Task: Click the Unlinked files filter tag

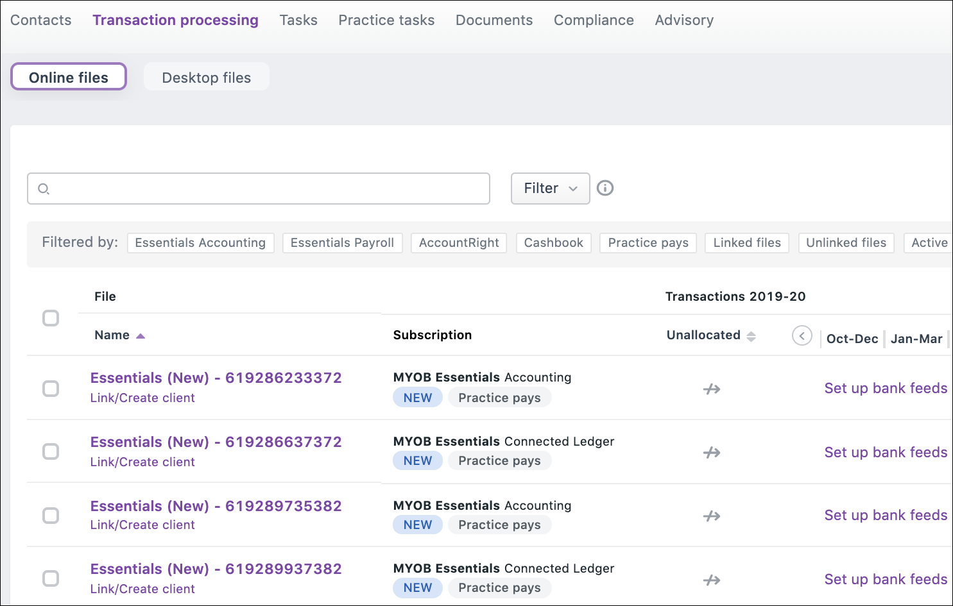Action: coord(846,242)
